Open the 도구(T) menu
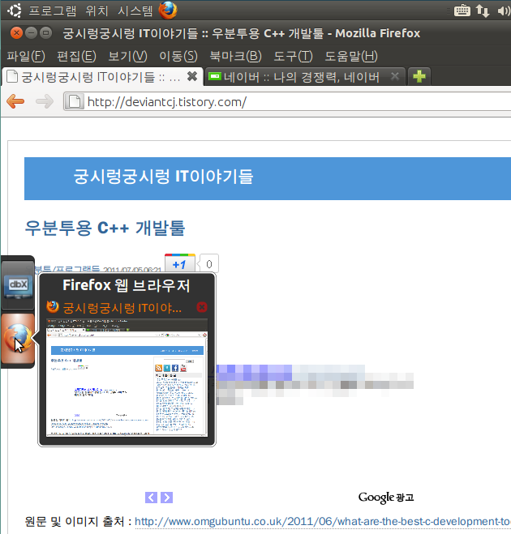Image resolution: width=511 pixels, height=534 pixels. pos(293,56)
